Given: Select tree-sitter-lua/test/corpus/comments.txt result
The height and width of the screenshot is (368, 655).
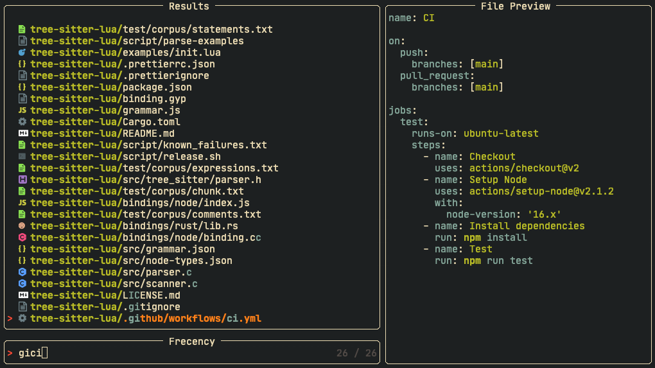Looking at the screenshot, I should point(146,215).
